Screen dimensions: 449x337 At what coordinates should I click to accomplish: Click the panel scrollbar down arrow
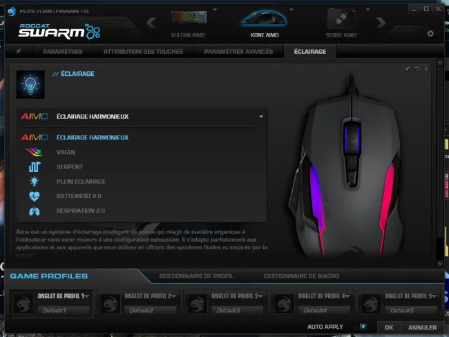pyautogui.click(x=440, y=264)
